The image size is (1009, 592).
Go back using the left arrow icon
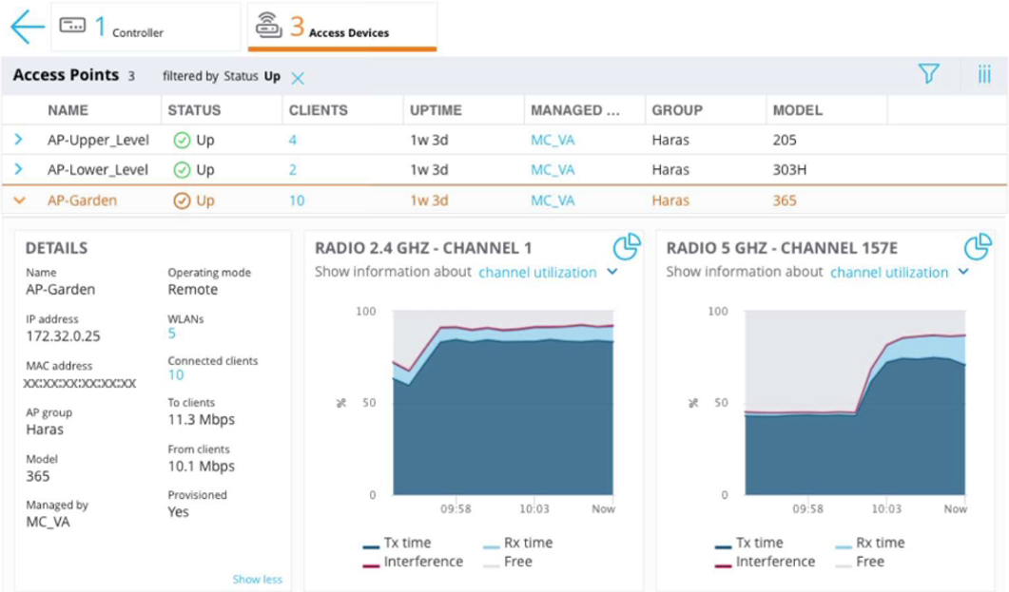pyautogui.click(x=28, y=27)
